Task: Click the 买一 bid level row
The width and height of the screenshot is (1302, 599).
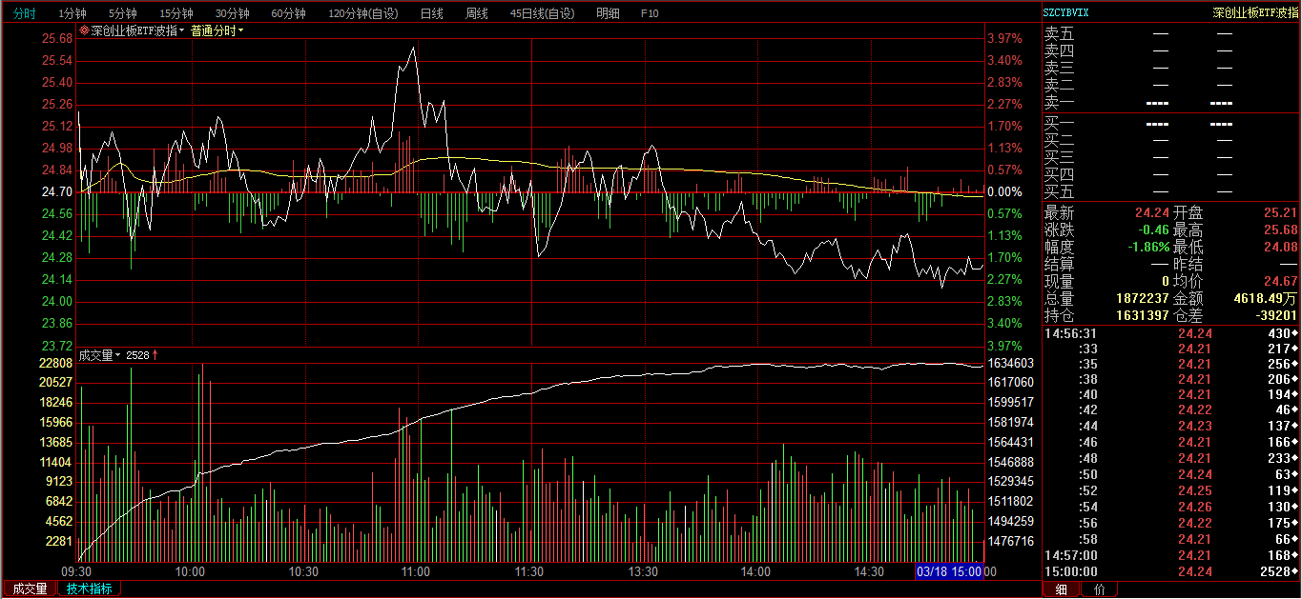Action: point(1170,123)
